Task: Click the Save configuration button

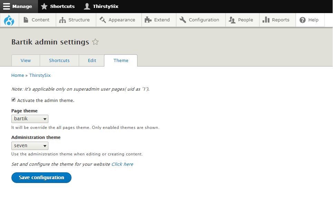Action: point(41,177)
